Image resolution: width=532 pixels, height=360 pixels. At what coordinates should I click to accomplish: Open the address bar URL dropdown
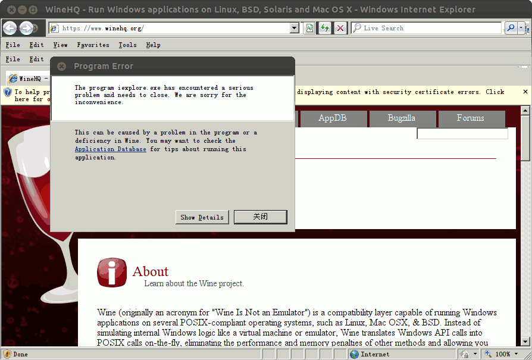294,28
